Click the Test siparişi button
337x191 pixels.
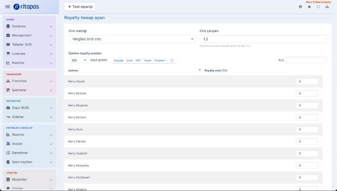[80, 7]
